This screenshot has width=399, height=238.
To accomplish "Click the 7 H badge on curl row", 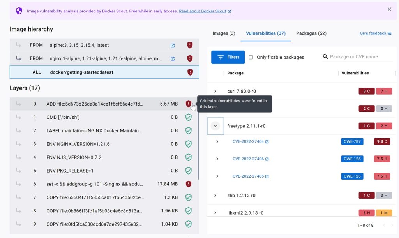I will [384, 91].
